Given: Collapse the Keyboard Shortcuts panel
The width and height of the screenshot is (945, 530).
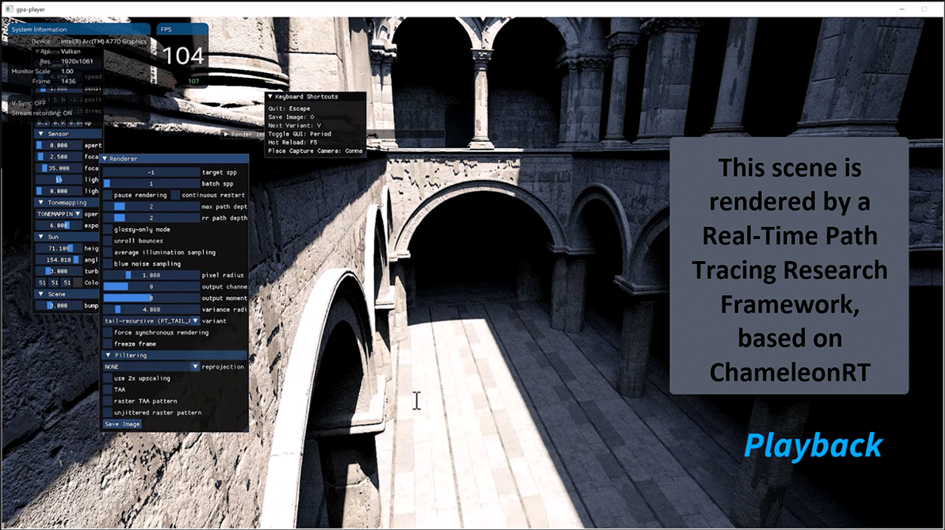Looking at the screenshot, I should tap(271, 96).
